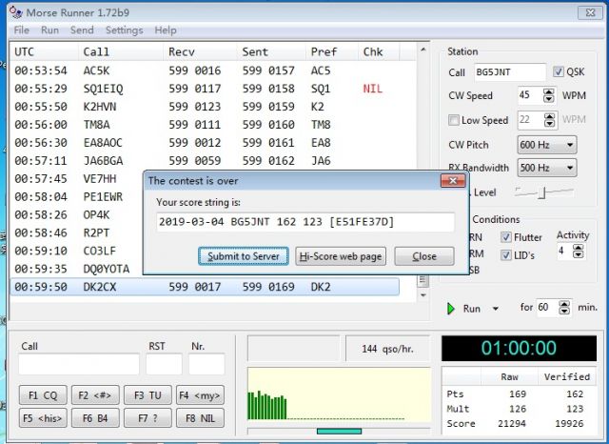The height and width of the screenshot is (444, 609).
Task: Click the Chk column header
Action: [x=379, y=51]
